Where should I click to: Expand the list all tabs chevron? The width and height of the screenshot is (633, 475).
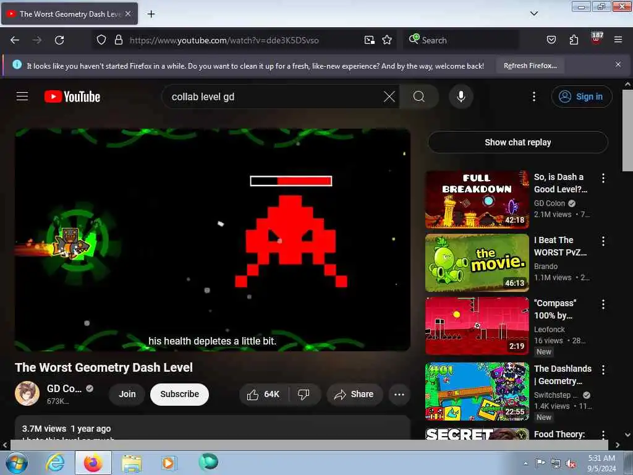pyautogui.click(x=533, y=14)
